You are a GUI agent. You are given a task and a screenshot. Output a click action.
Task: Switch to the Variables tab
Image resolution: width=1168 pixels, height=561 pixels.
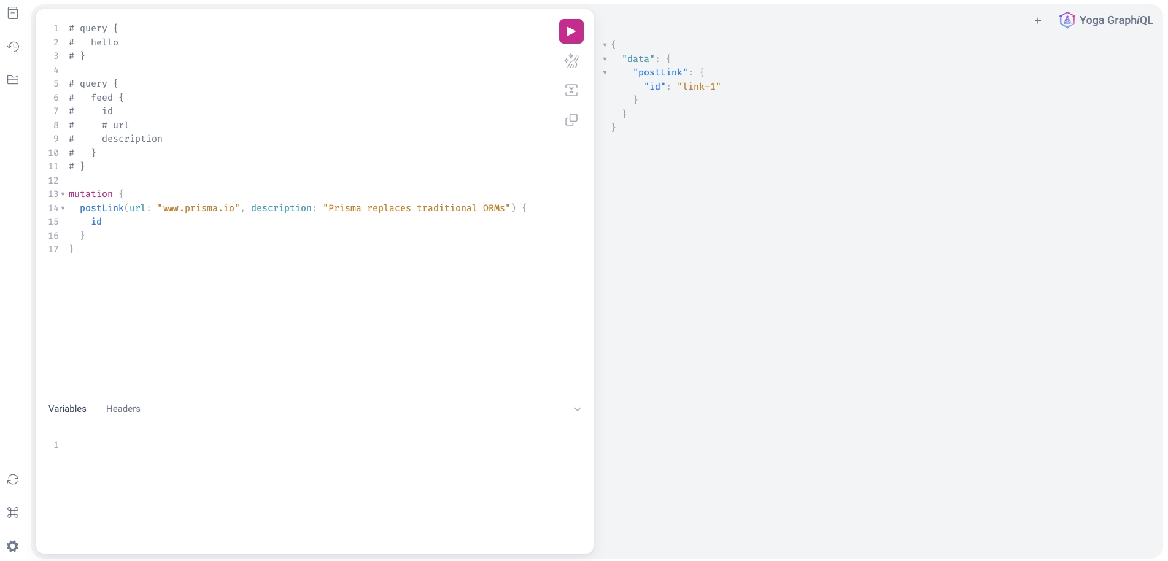pos(68,409)
